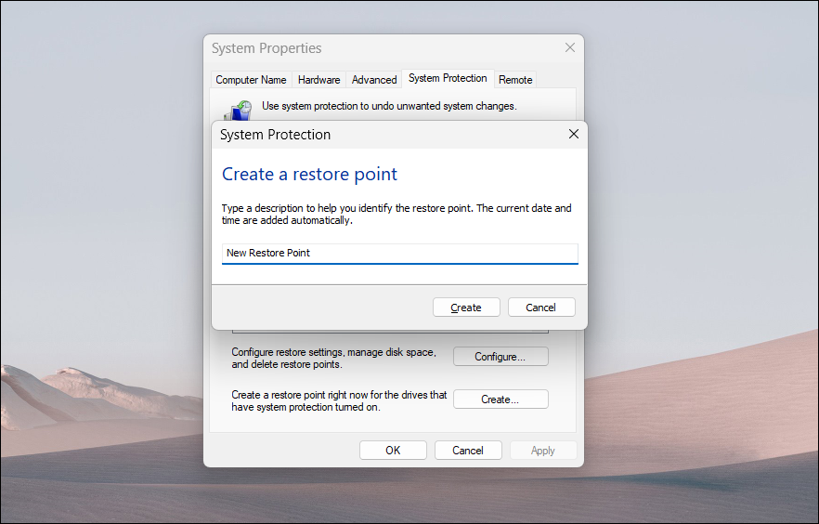Open the Hardware tab
This screenshot has height=524, width=819.
(x=318, y=80)
